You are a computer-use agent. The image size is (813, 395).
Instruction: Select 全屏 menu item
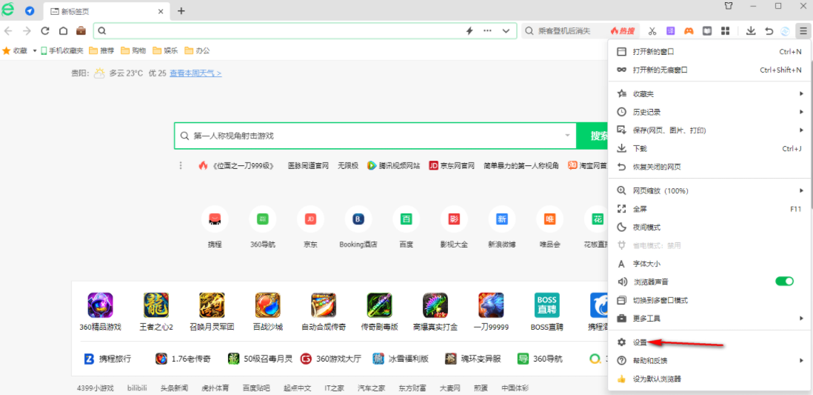coord(710,209)
